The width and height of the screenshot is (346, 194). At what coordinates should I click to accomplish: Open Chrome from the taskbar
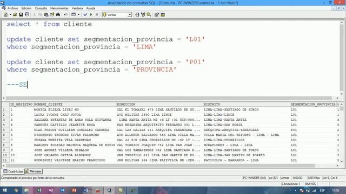16,190
